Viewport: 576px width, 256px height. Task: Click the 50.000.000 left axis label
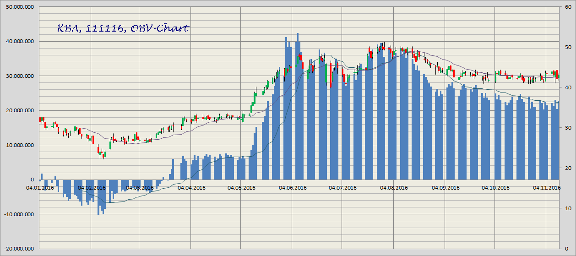[x=20, y=7]
